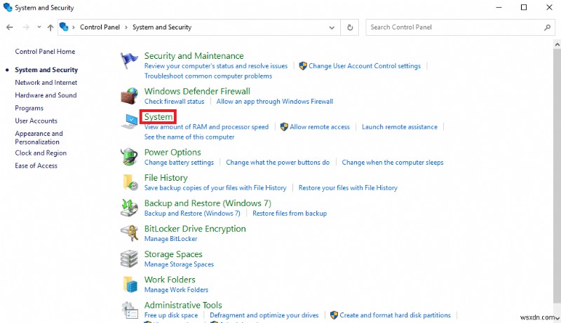The width and height of the screenshot is (561, 323).
Task: Select System and Security in the breadcrumb
Action: 162,27
